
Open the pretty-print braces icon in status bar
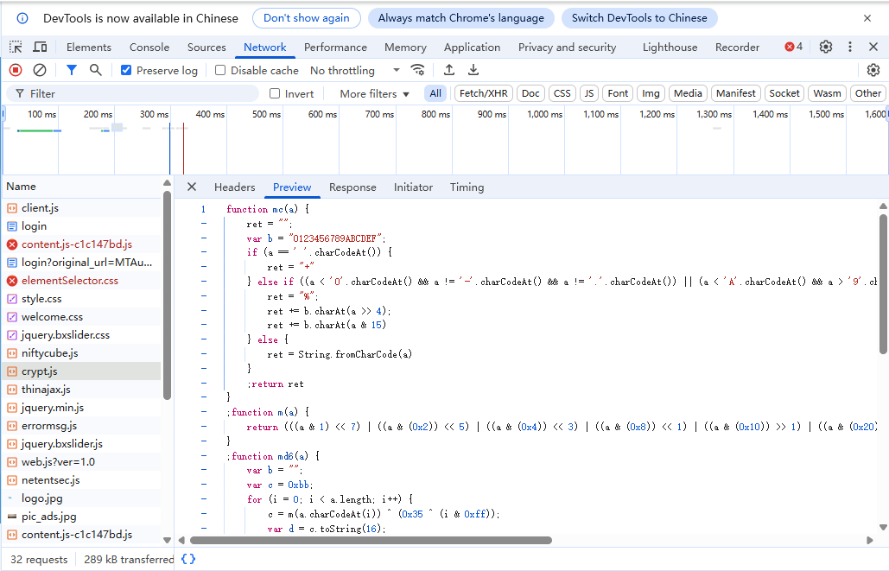[188, 559]
